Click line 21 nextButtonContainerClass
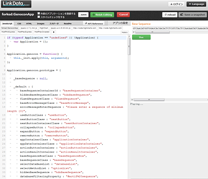 pyautogui.click(x=60, y=123)
